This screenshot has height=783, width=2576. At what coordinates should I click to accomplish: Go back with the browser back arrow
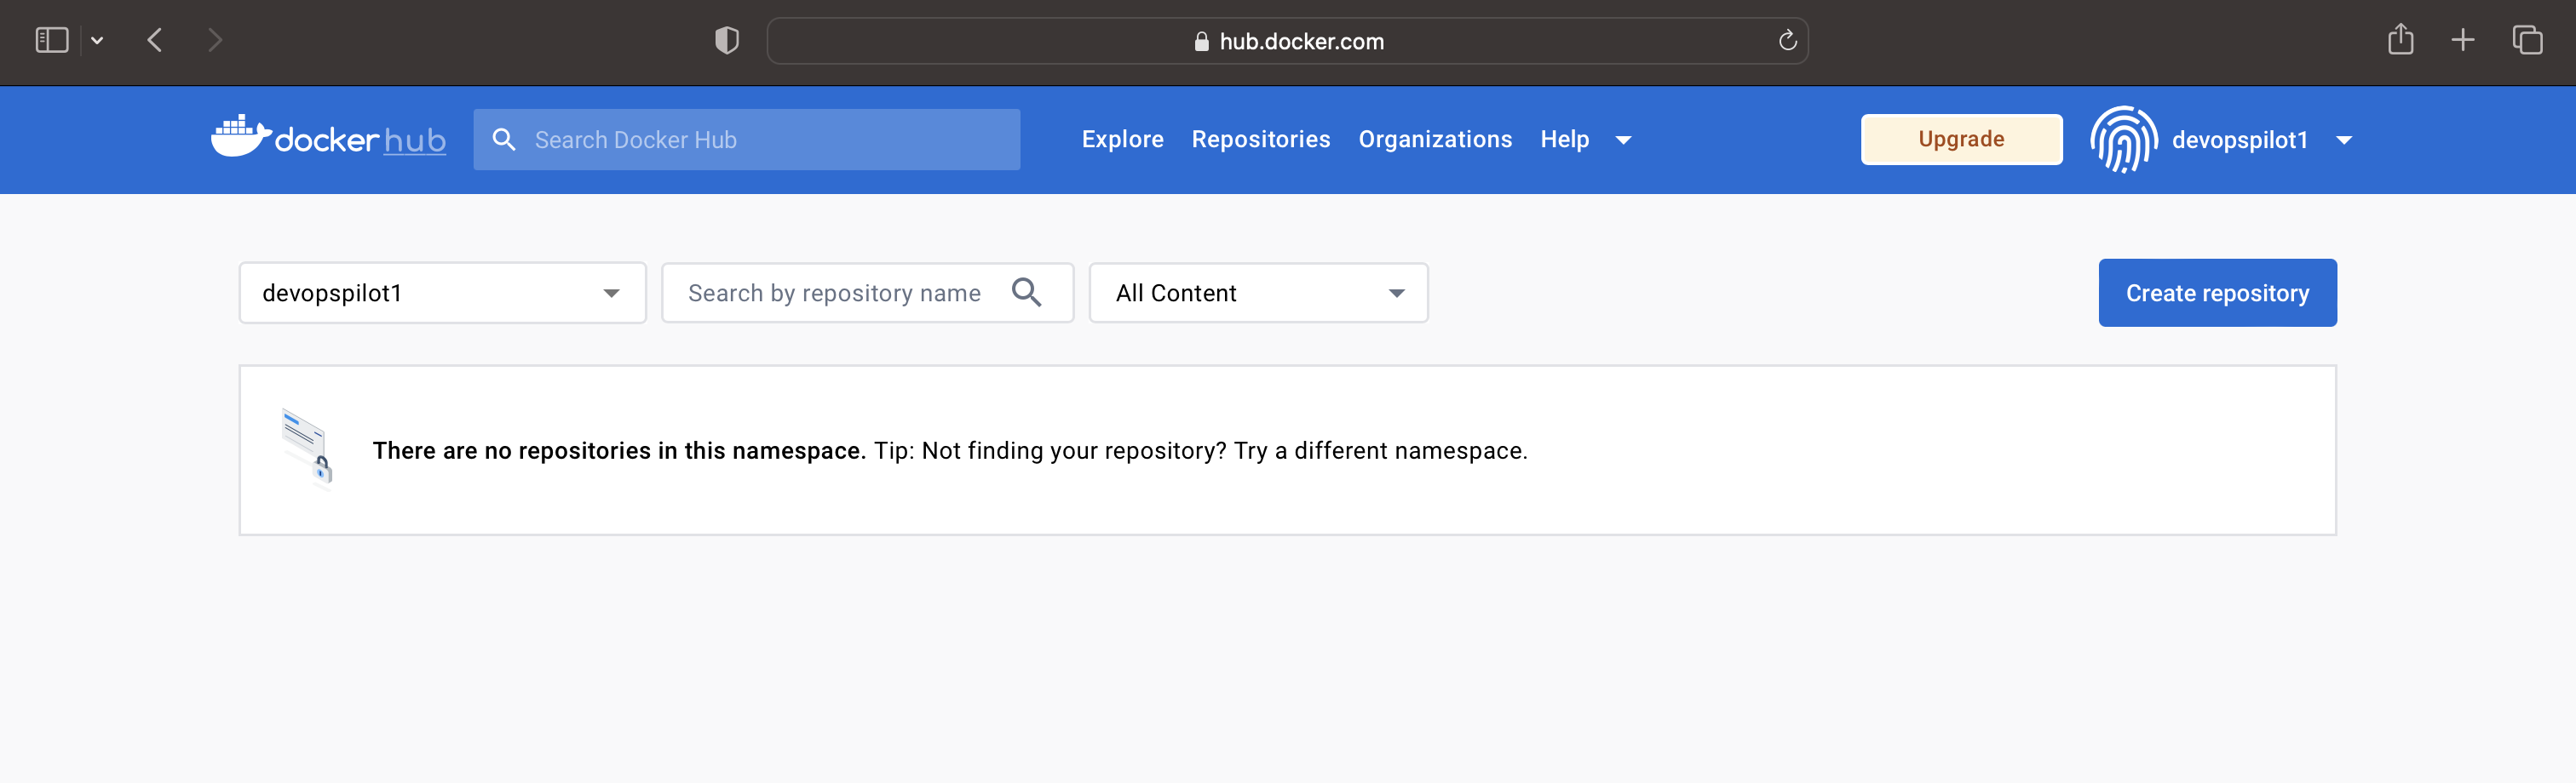[155, 40]
